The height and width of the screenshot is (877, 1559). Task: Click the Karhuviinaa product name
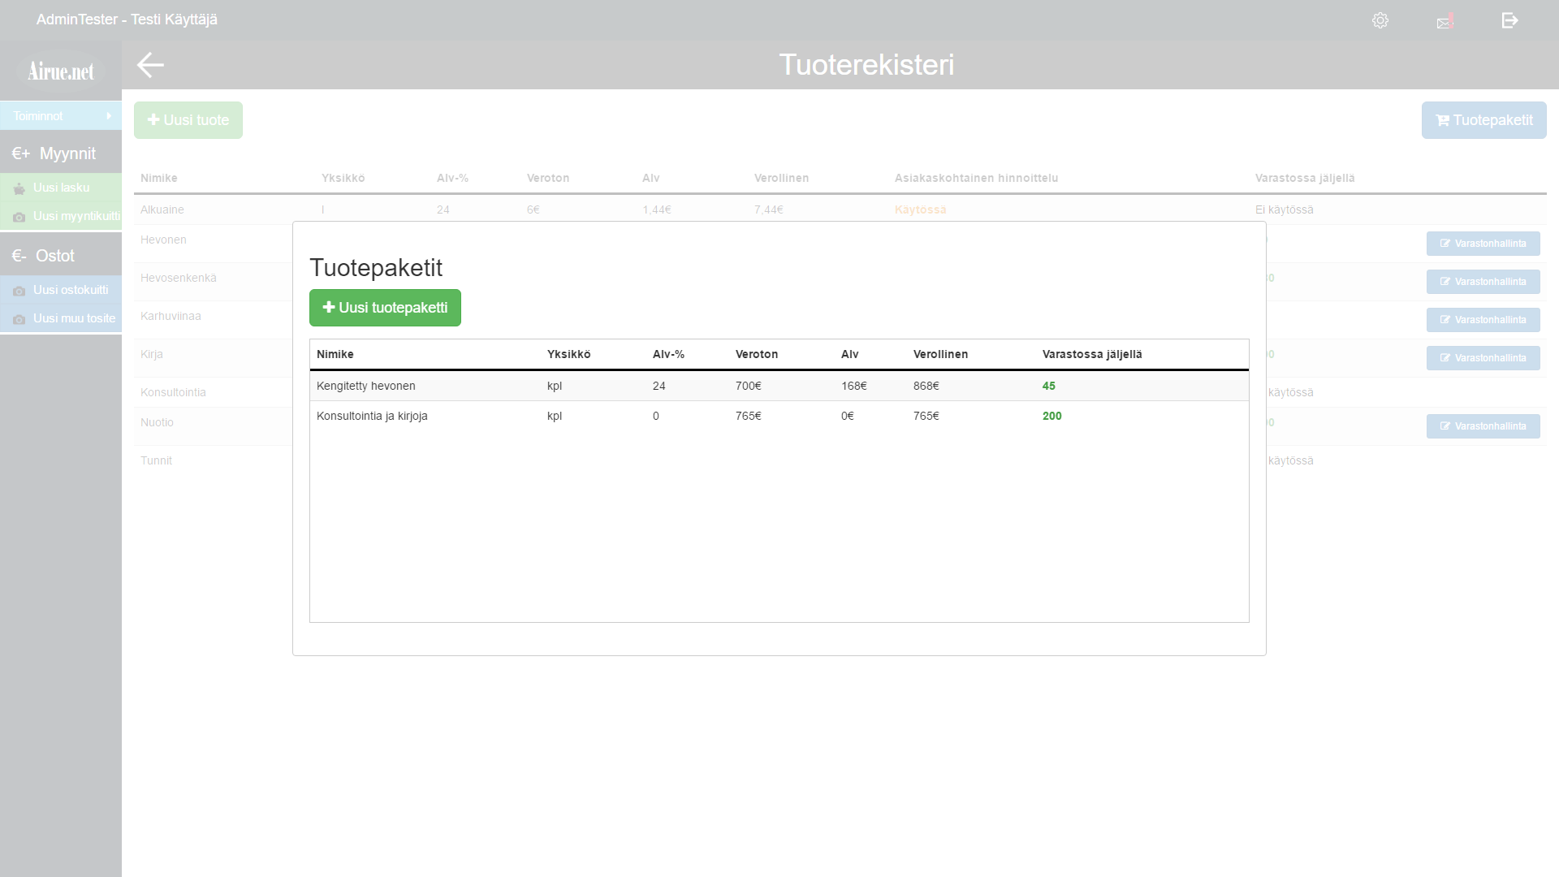click(x=171, y=316)
